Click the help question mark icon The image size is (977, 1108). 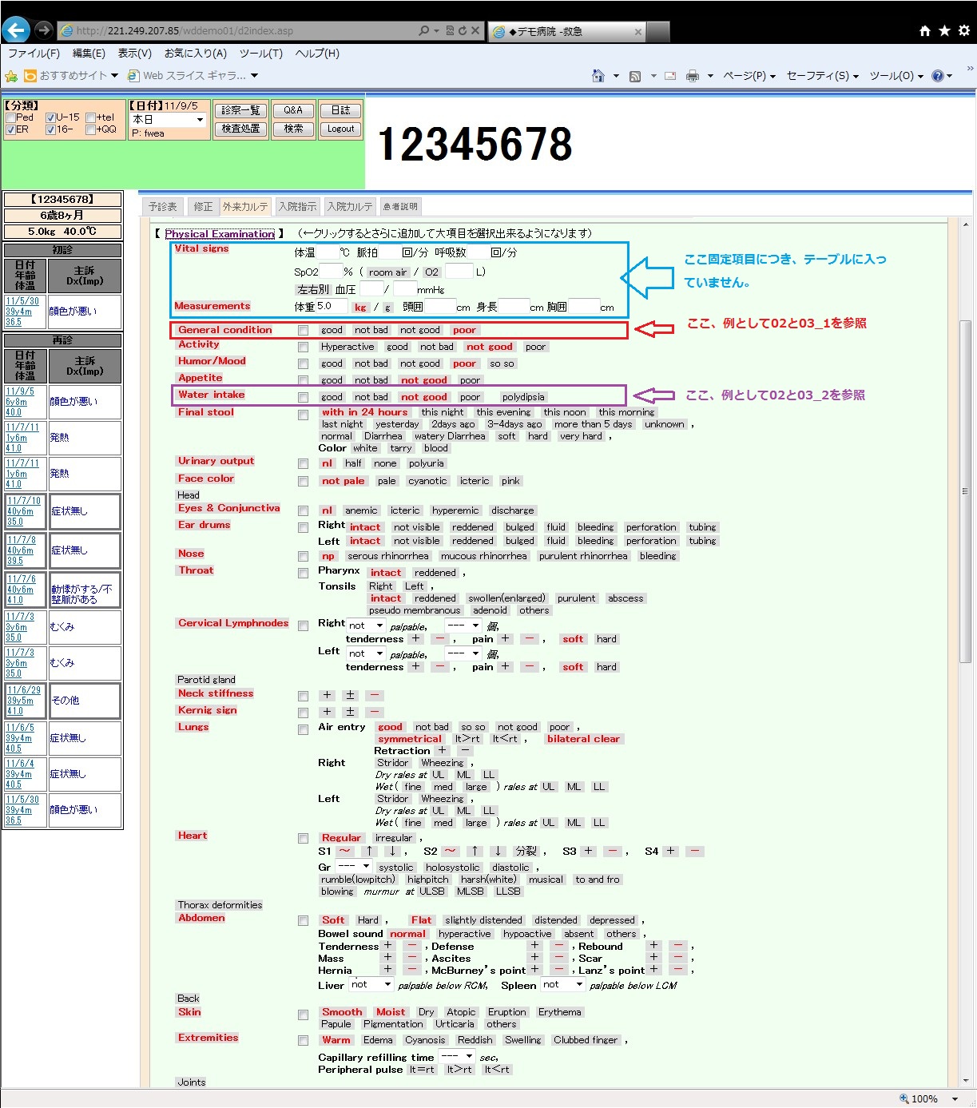(938, 76)
